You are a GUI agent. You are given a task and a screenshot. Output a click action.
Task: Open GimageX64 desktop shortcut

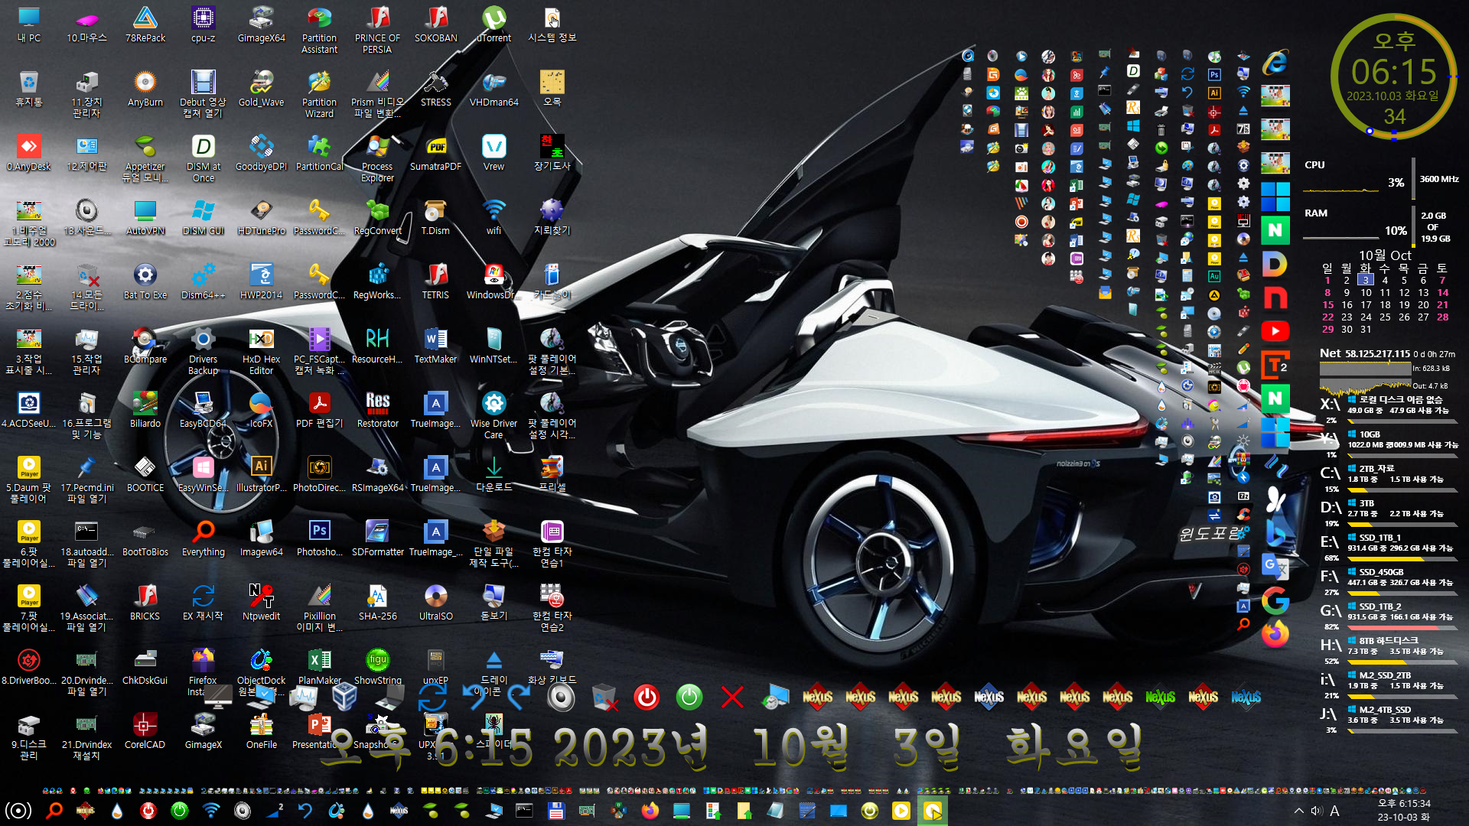(261, 24)
